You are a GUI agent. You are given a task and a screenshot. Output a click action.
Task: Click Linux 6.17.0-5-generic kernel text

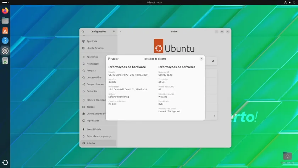point(170,112)
